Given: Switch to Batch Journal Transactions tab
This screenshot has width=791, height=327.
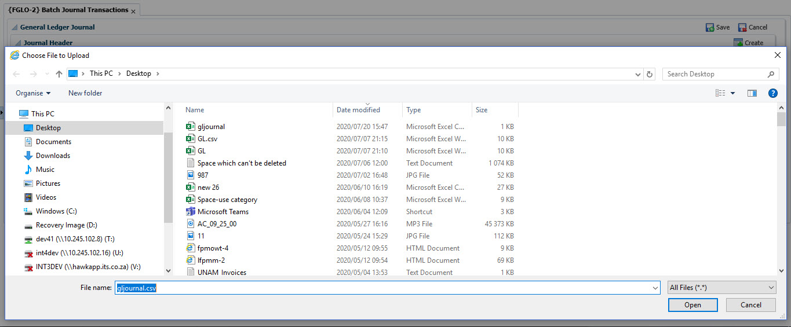Looking at the screenshot, I should [x=68, y=10].
